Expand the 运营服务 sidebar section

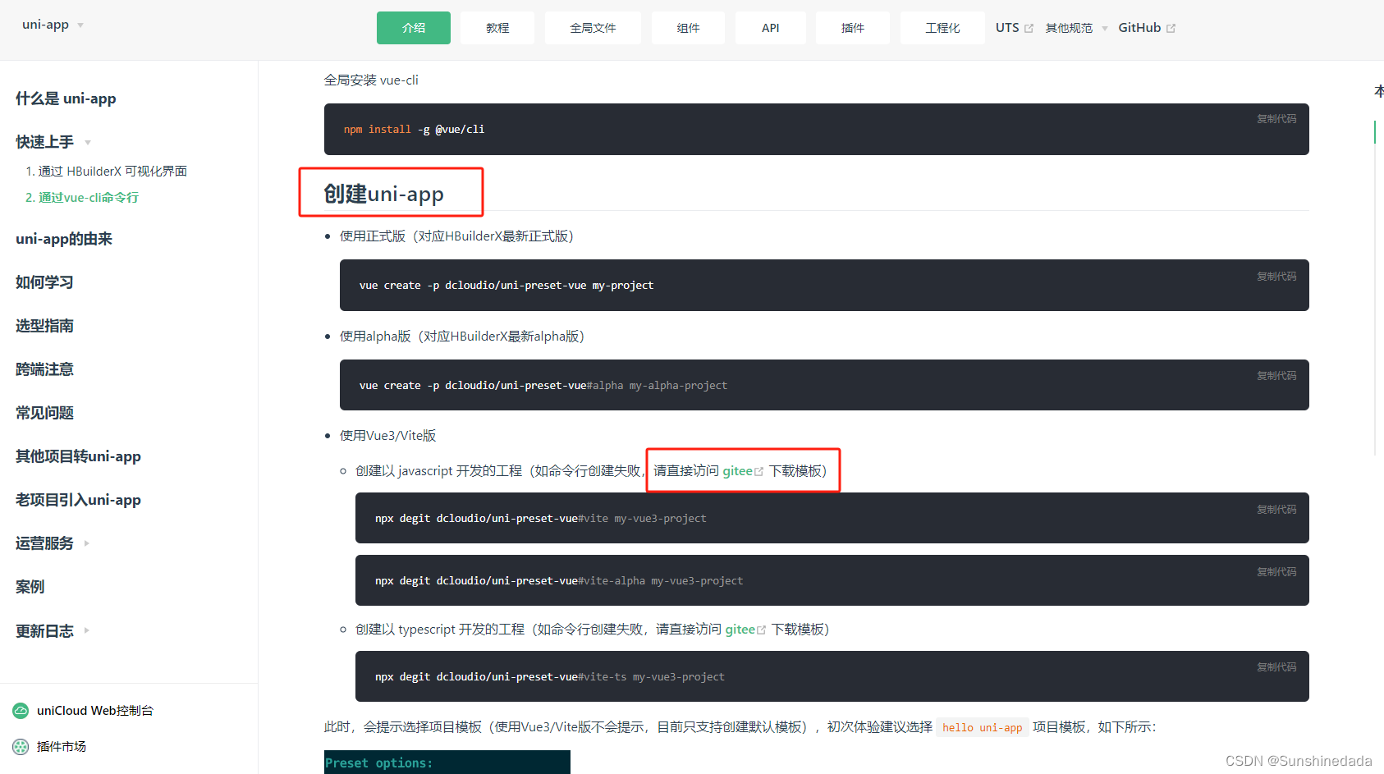[x=86, y=543]
